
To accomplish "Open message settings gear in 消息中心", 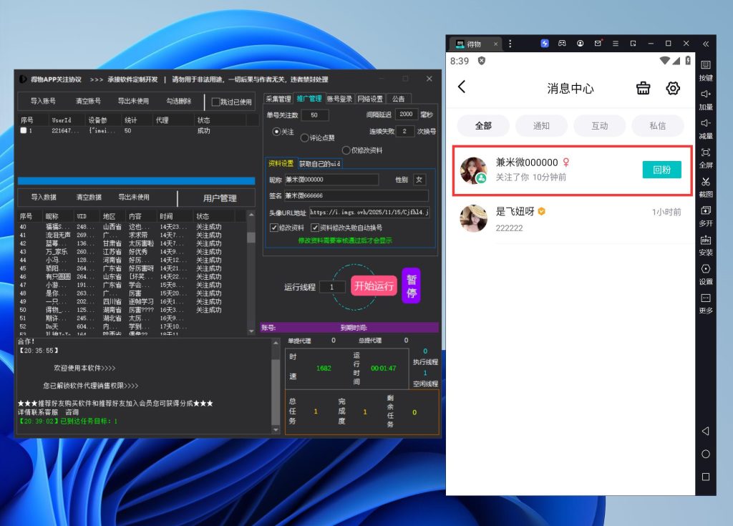I will (673, 88).
